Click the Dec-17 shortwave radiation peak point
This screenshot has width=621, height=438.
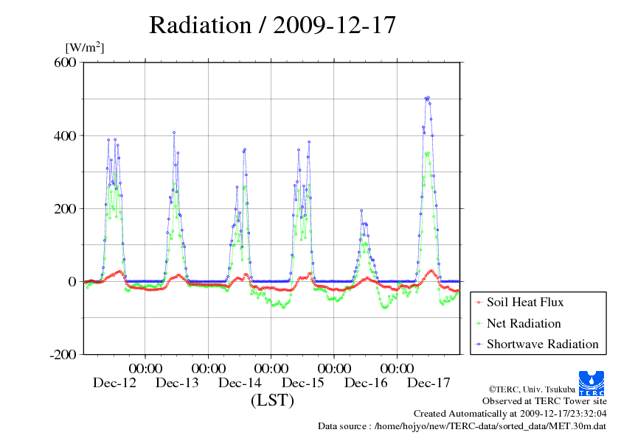point(429,97)
